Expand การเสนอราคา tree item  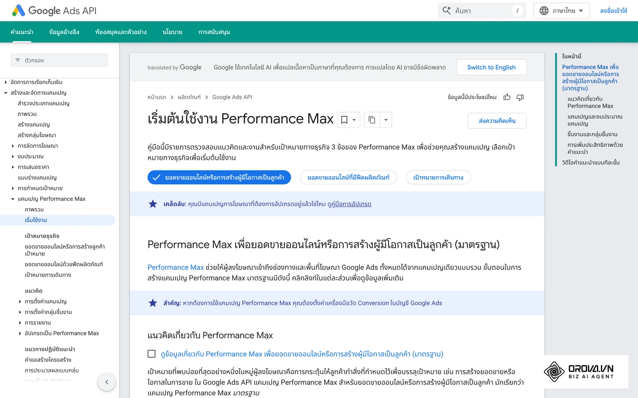click(x=13, y=167)
